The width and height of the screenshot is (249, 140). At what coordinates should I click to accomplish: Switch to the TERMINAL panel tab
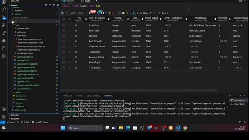tap(109, 96)
